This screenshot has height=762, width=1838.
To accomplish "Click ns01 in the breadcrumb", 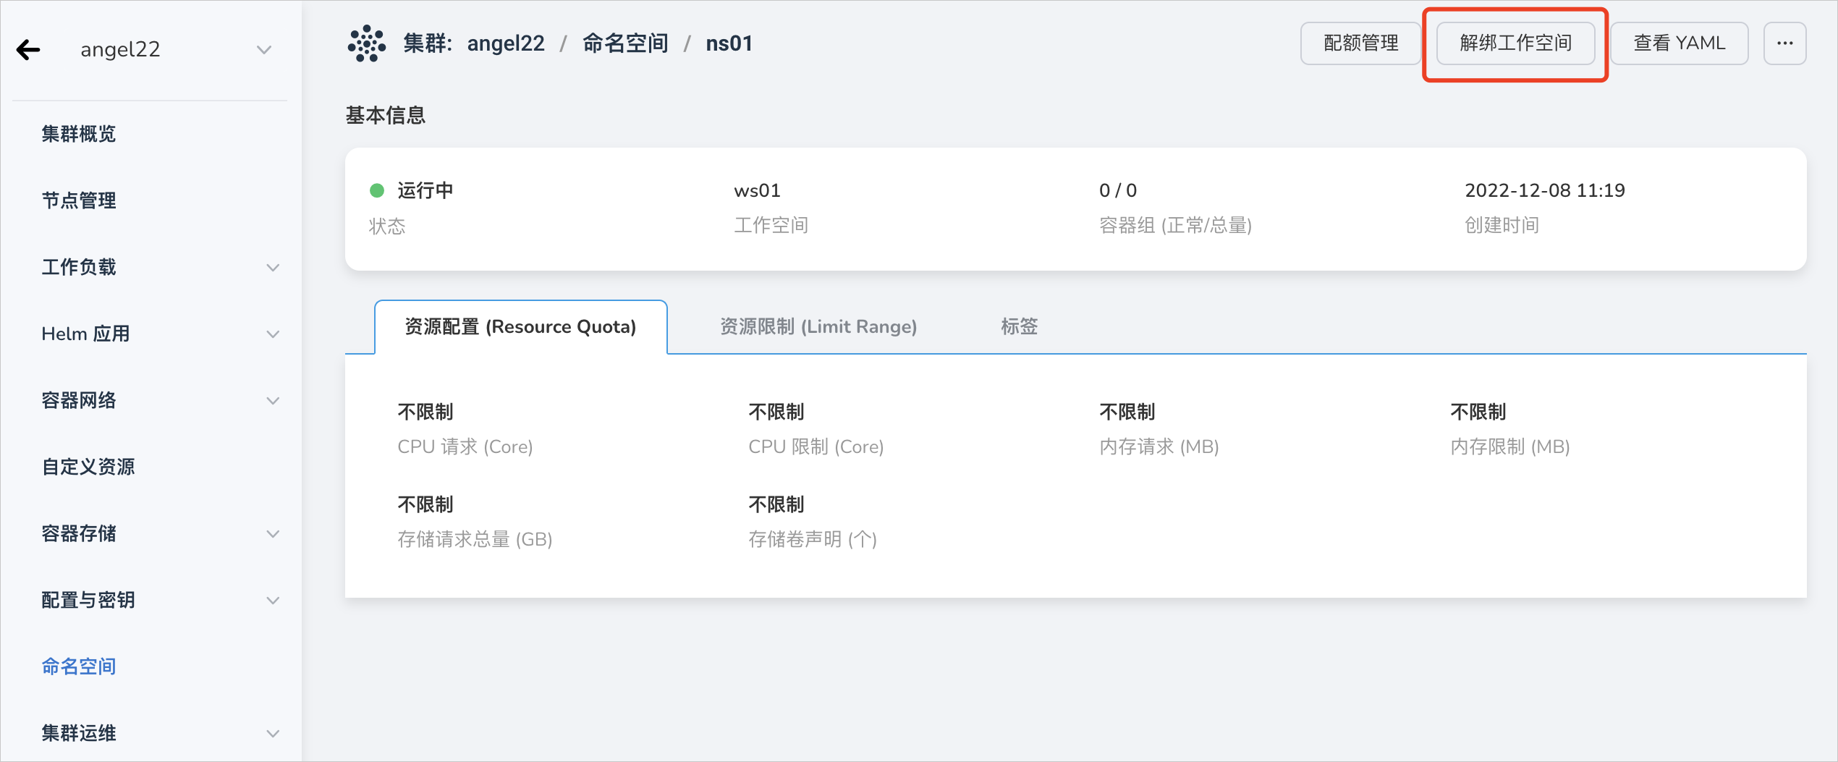I will pos(729,43).
